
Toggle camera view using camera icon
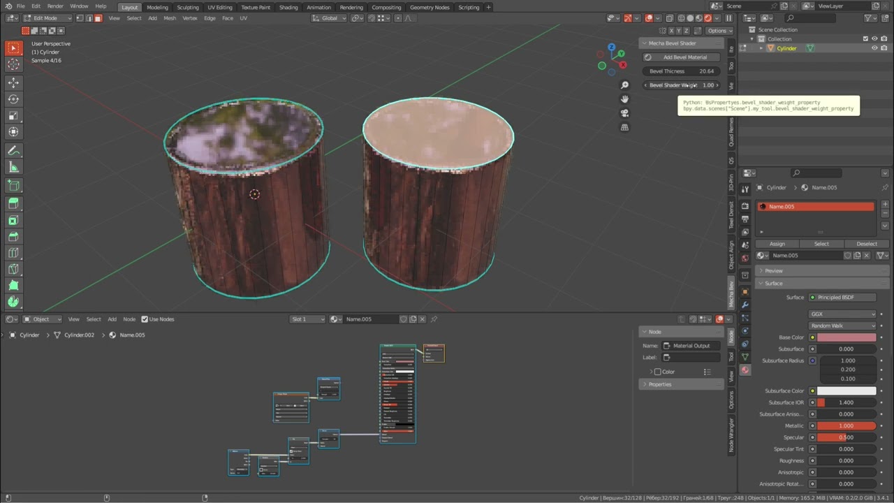tap(624, 113)
